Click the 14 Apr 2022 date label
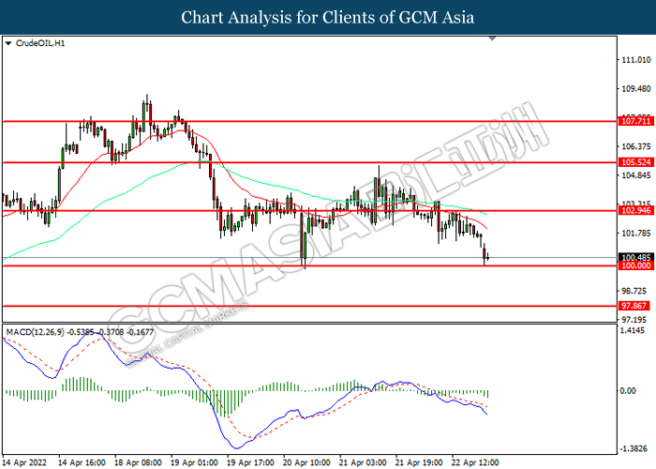This screenshot has width=656, height=469. [24, 462]
